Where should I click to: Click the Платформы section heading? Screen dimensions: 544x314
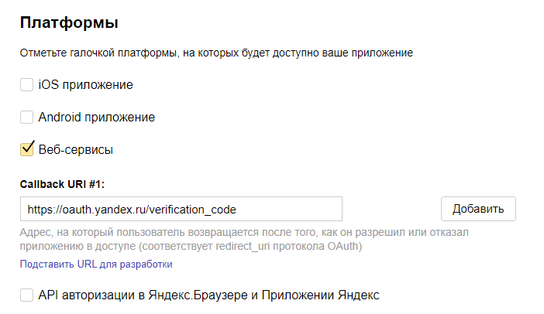(68, 23)
